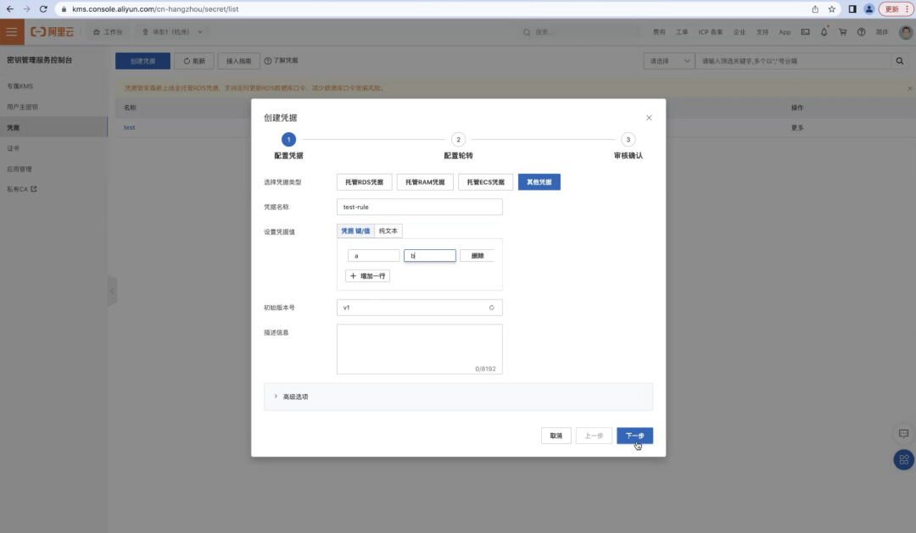Open the 了解凭据 help link
The image size is (916, 533).
coord(281,61)
